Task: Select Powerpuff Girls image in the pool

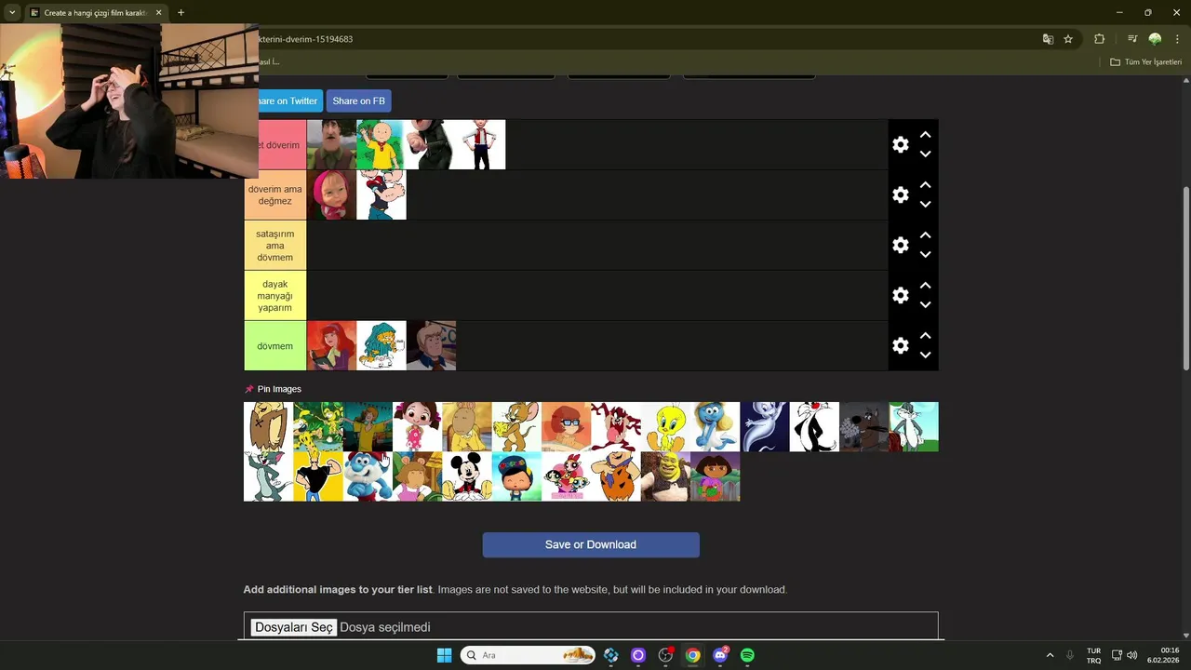Action: click(566, 476)
